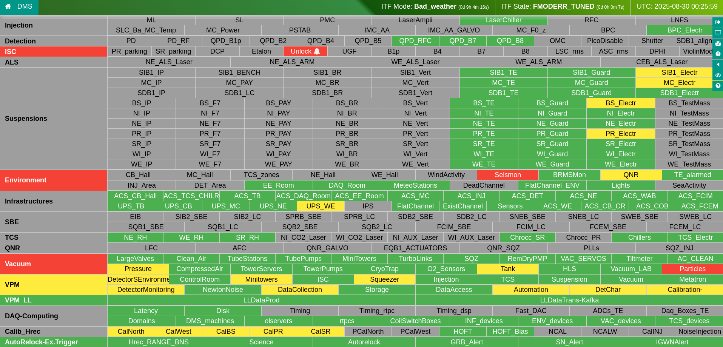Open the QPD_RFC detection cell
The image size is (723, 347).
point(415,41)
